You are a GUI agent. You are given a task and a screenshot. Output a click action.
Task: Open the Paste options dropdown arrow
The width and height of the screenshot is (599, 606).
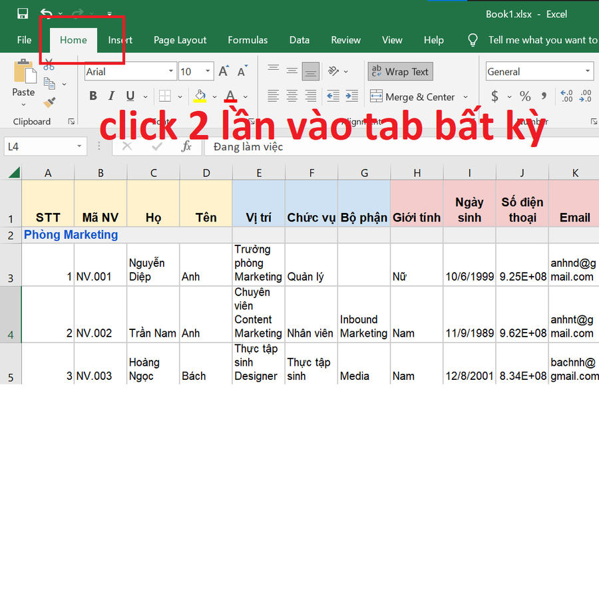point(23,104)
